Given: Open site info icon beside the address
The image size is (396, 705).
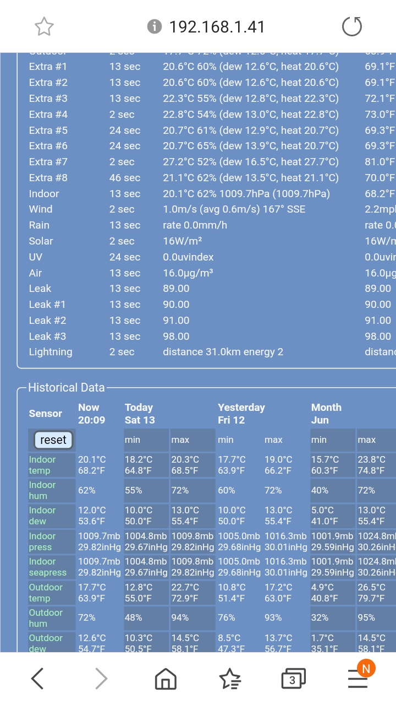Looking at the screenshot, I should point(155,26).
